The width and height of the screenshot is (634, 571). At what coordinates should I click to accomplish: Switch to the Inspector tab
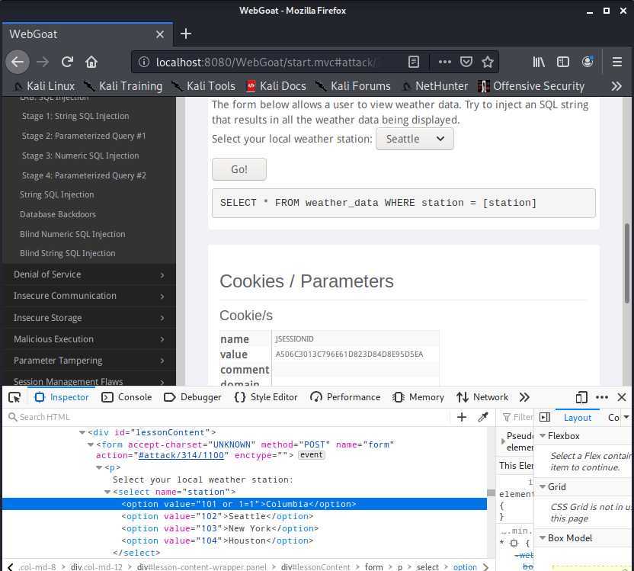[x=62, y=397]
